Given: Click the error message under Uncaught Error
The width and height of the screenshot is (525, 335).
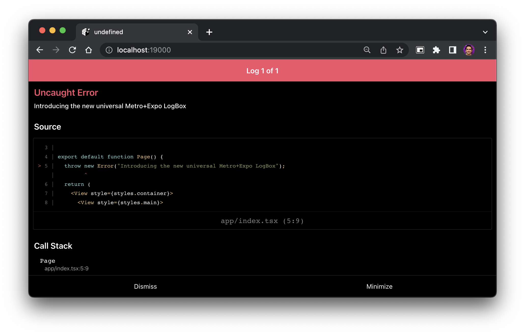Looking at the screenshot, I should coord(110,106).
